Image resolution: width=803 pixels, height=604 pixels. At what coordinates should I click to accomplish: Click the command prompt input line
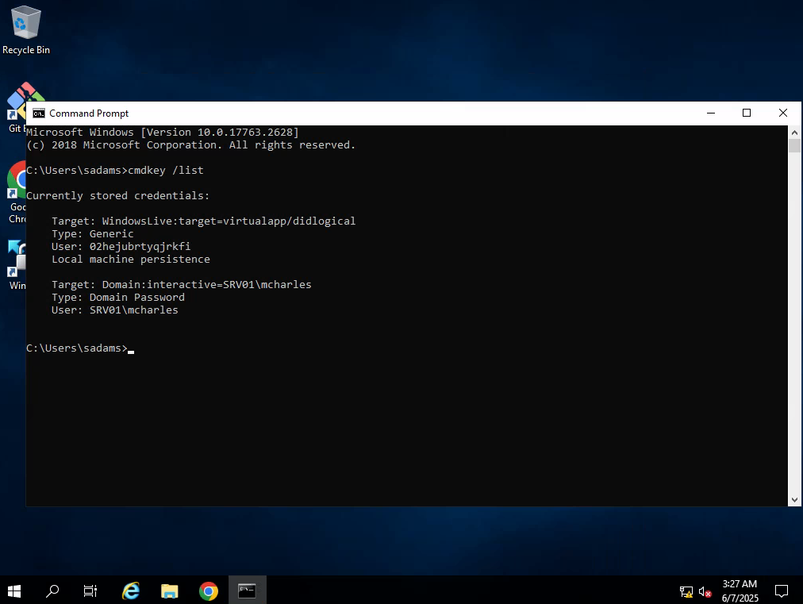click(x=131, y=348)
